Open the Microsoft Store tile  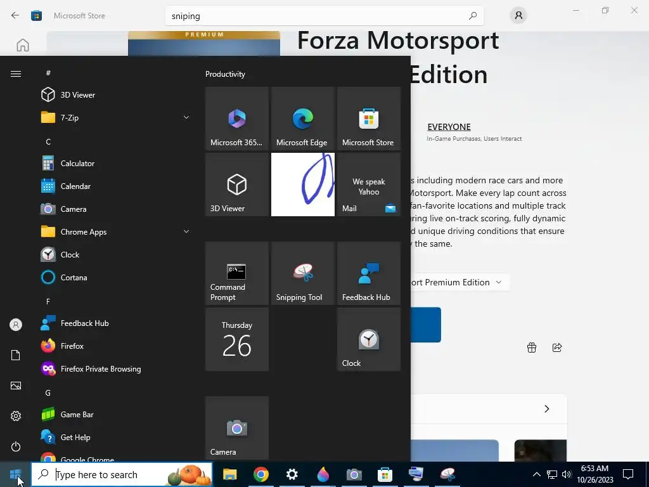point(368,119)
